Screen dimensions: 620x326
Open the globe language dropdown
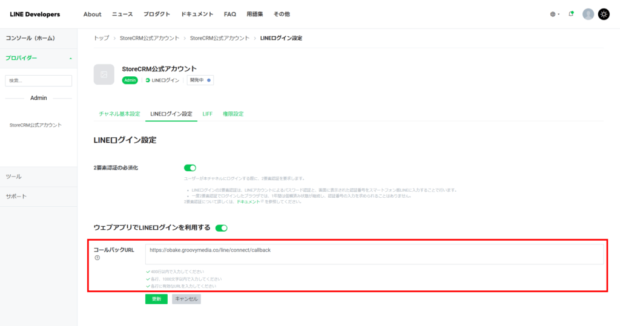555,14
